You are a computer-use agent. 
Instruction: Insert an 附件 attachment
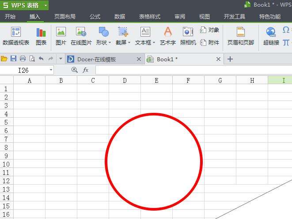(209, 43)
